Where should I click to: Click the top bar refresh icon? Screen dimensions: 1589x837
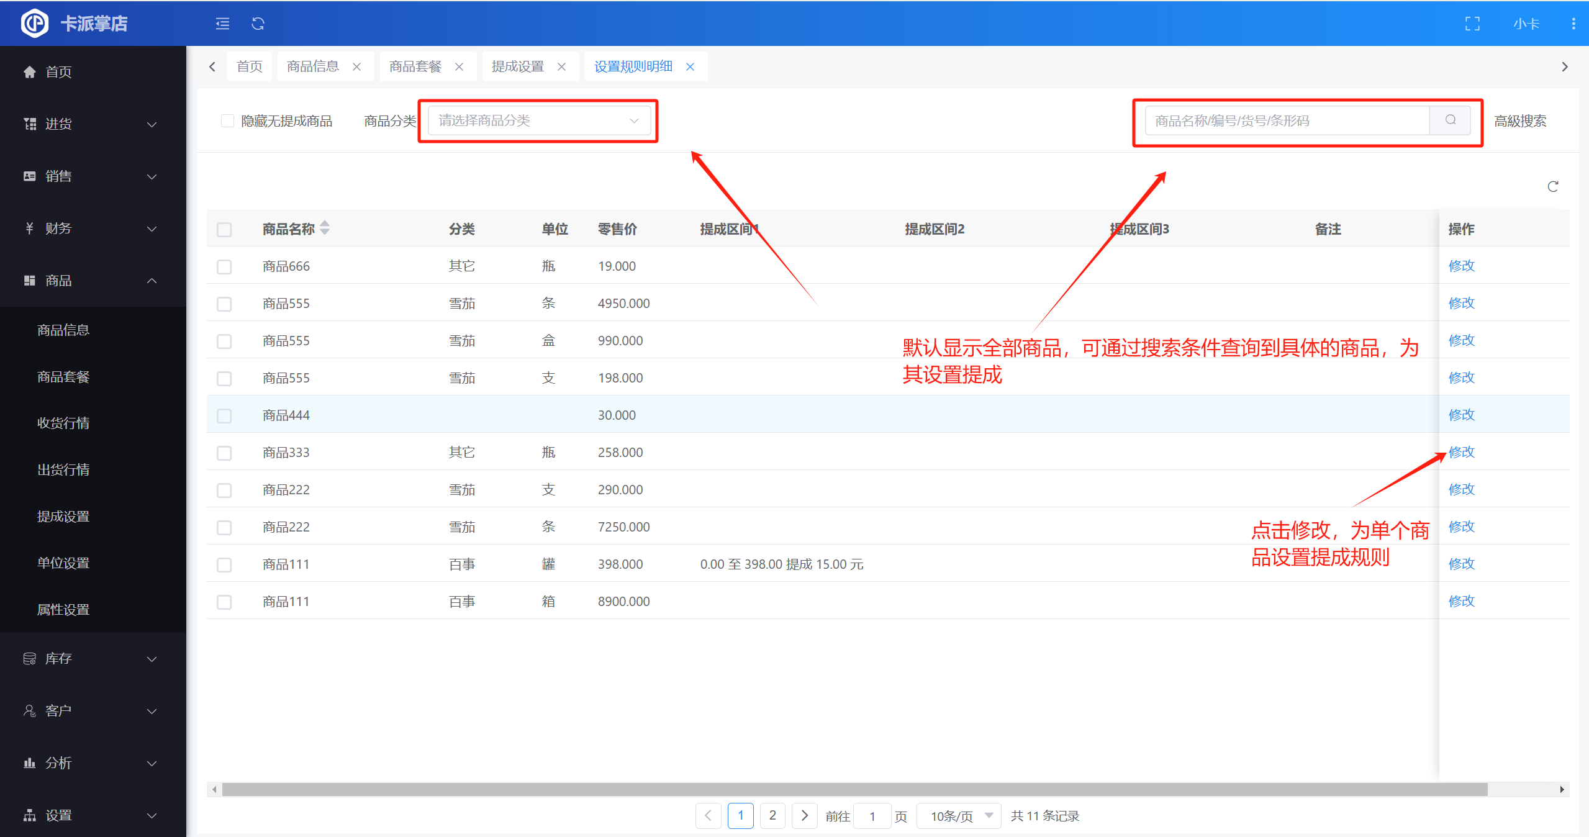258,24
